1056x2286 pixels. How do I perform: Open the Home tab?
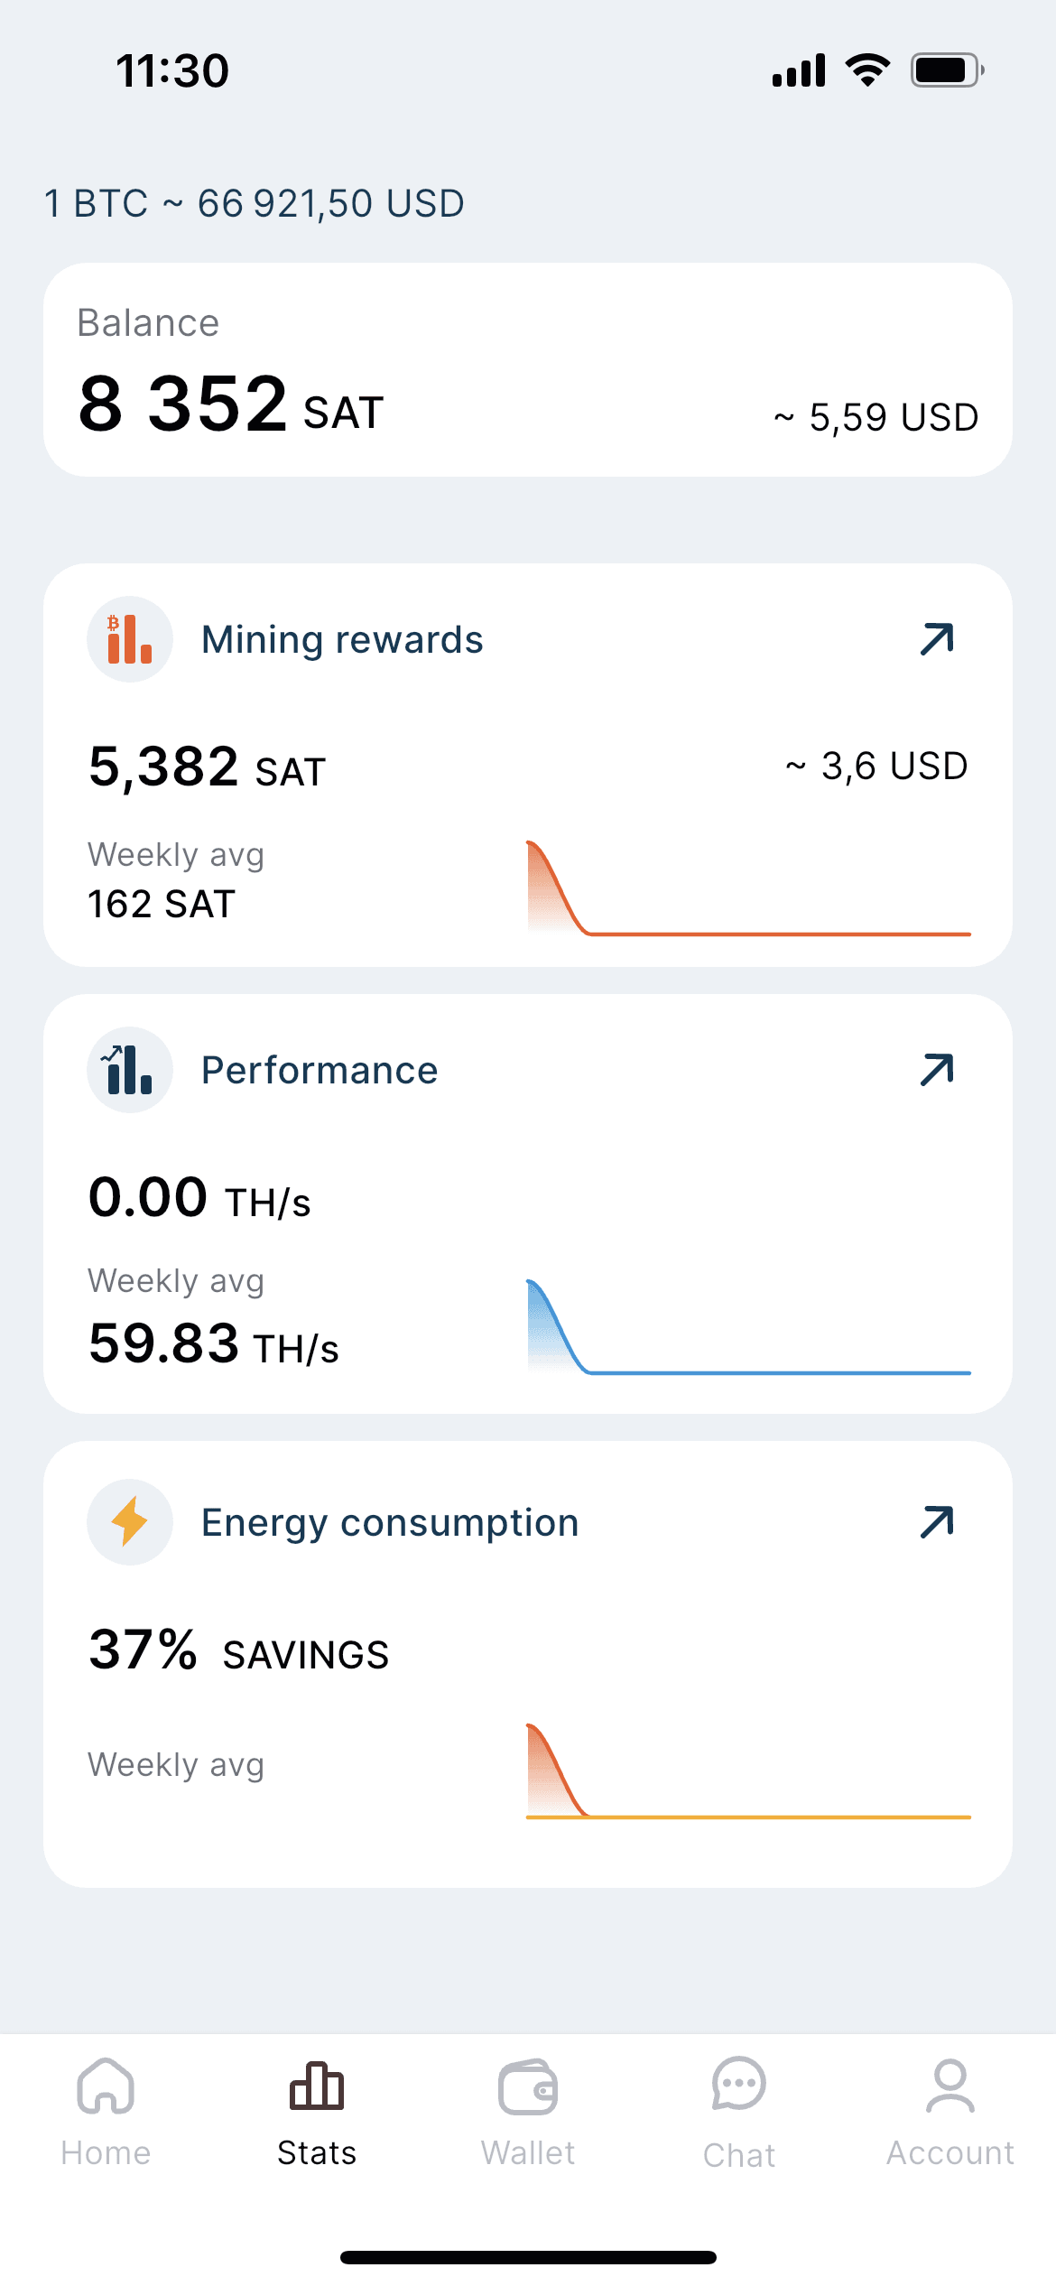tap(106, 2111)
